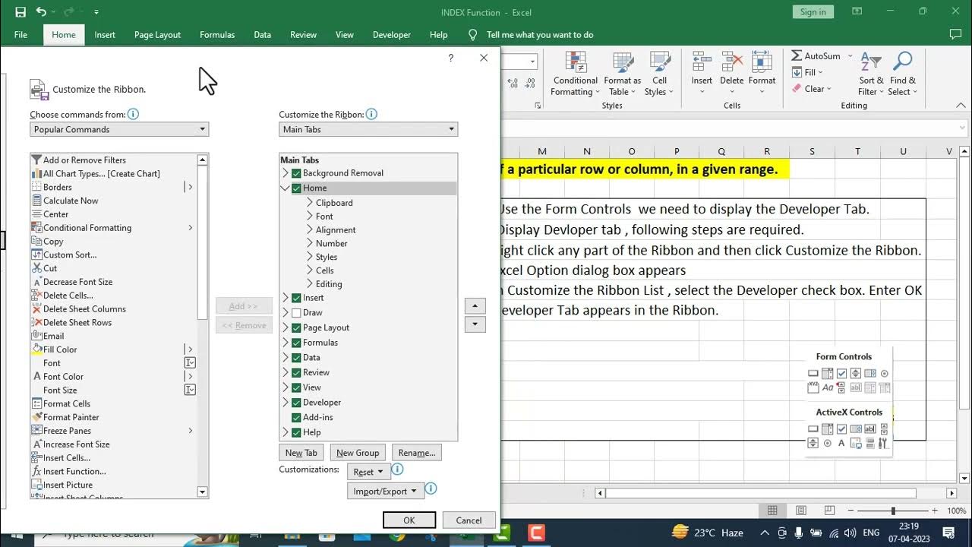
Task: Check the Draw tab checkbox
Action: 296,312
